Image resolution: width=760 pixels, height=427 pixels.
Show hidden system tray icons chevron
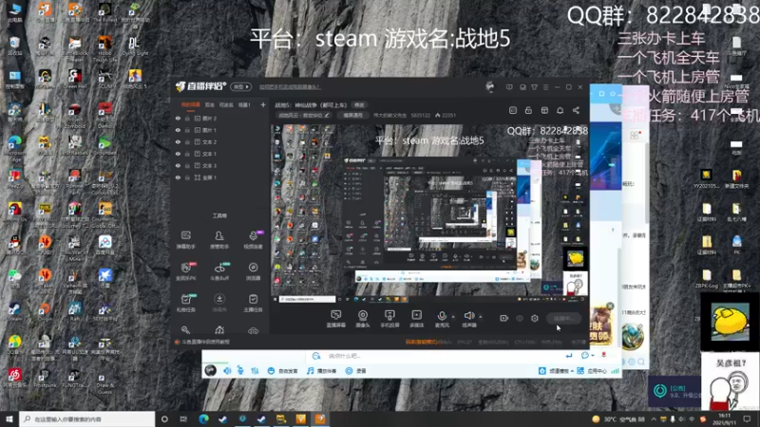pyautogui.click(x=654, y=419)
